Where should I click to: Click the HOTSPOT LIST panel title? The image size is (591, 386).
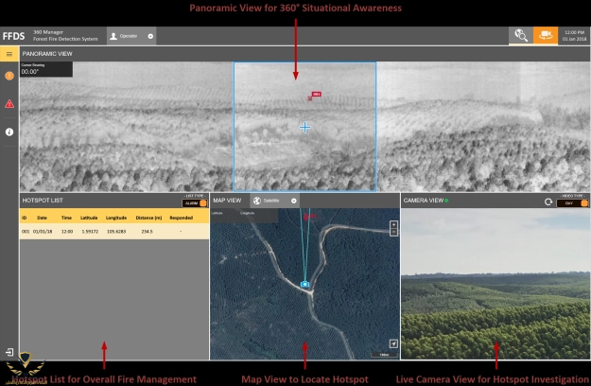tap(43, 201)
